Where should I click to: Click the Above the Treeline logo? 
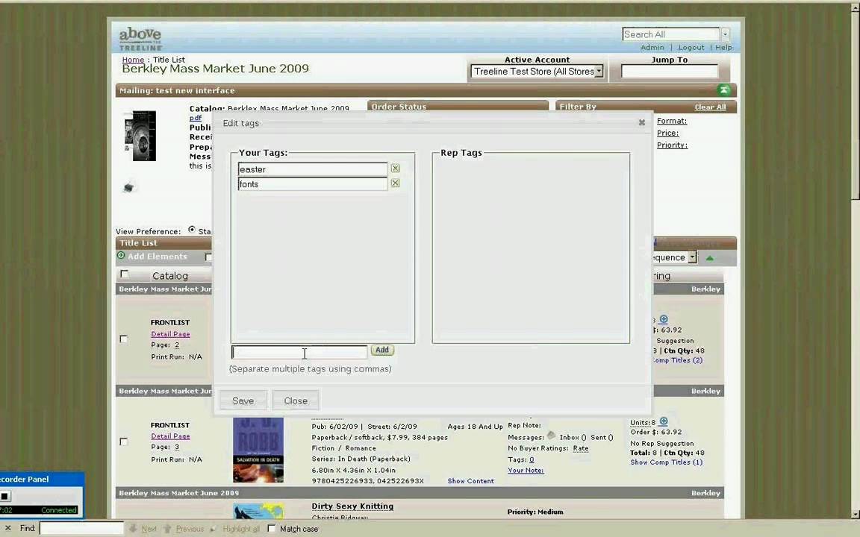pos(140,38)
